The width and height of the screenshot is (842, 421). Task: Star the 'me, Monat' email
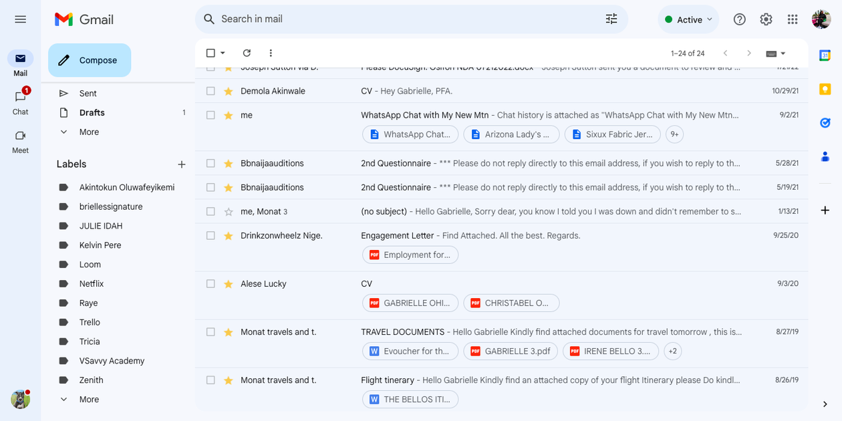229,212
